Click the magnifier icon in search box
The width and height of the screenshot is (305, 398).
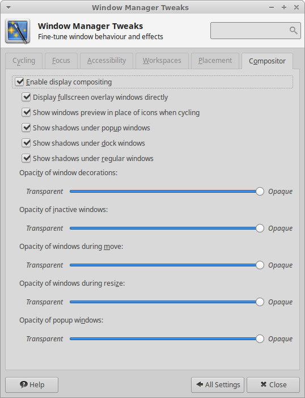pos(293,31)
